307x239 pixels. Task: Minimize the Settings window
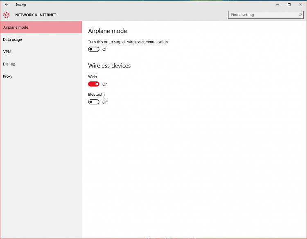[x=277, y=5]
